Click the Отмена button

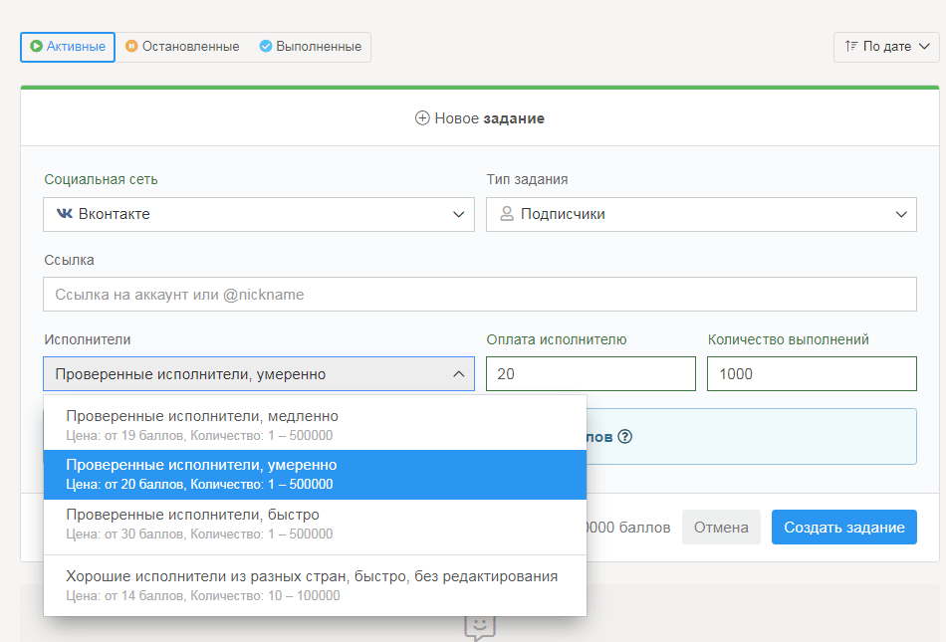[721, 528]
